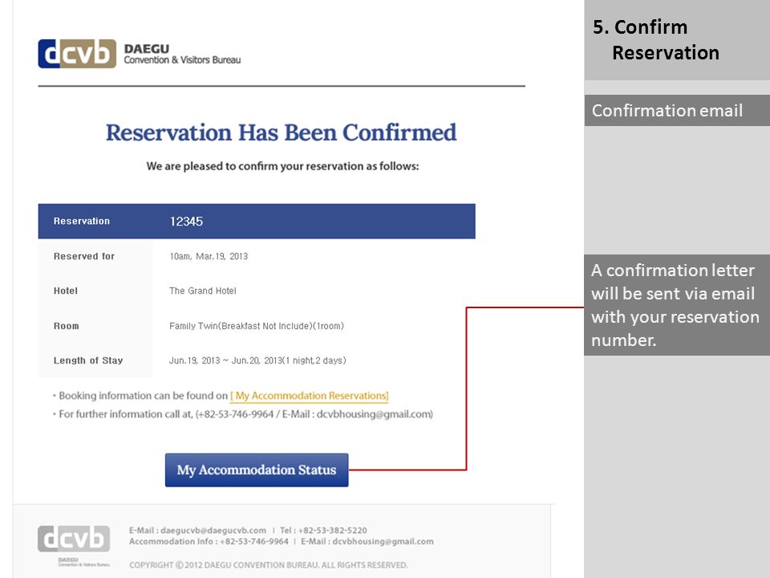Select the reservation number 12345
770x578 pixels.
(186, 222)
